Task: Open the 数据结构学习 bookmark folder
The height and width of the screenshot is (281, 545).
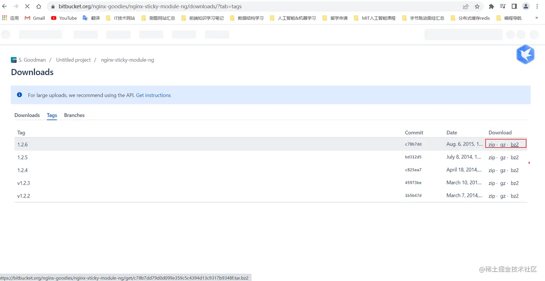Action: pyautogui.click(x=247, y=18)
